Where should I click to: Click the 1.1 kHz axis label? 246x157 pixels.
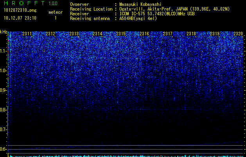point(3,51)
